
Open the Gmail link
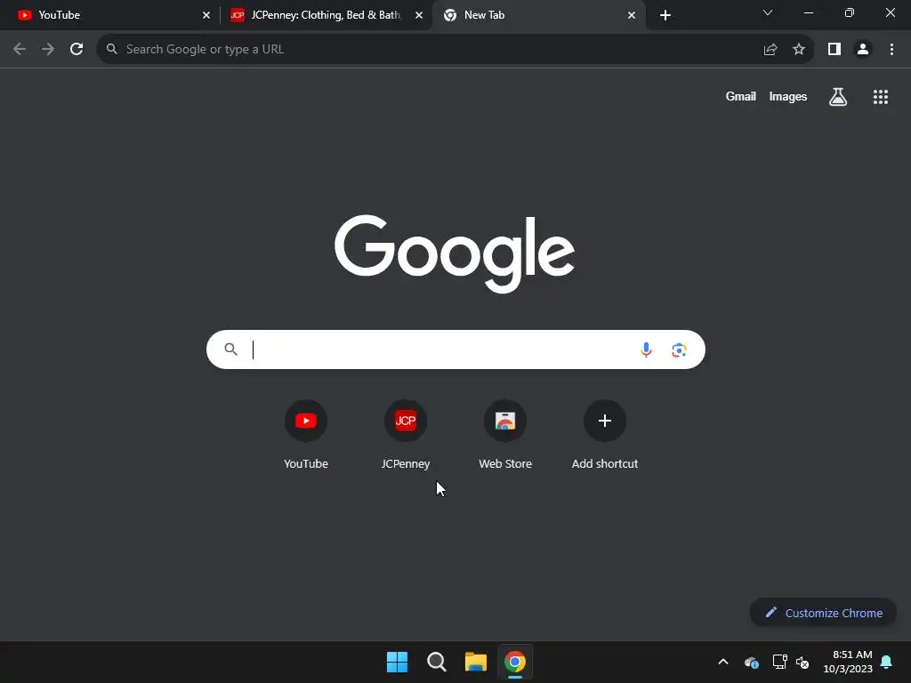tap(741, 96)
